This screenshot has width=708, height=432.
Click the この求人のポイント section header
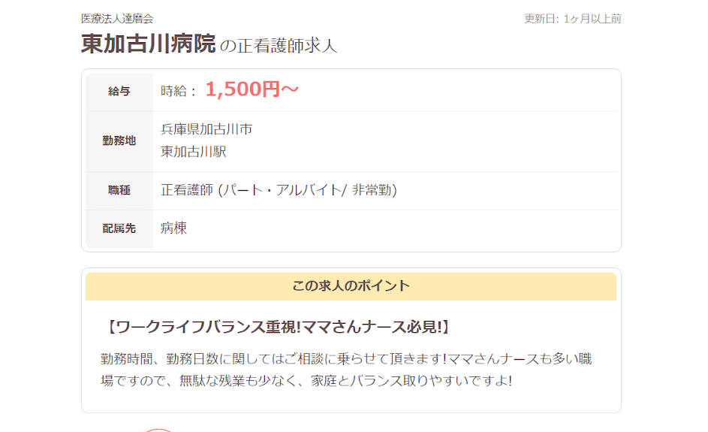click(351, 286)
